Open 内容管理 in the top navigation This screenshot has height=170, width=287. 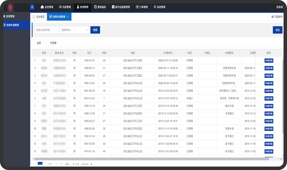pos(65,7)
